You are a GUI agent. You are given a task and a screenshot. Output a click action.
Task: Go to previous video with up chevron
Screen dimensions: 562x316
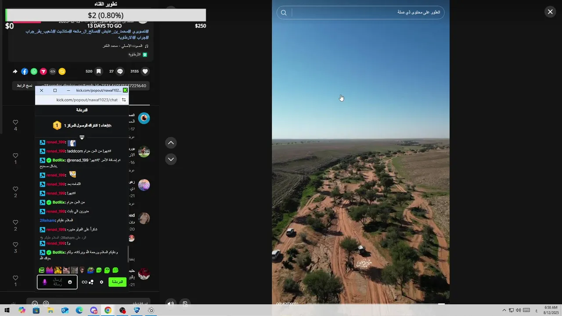tap(171, 143)
